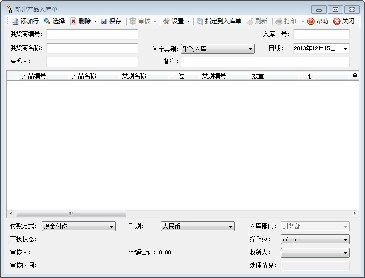Click the 产品编号 column header
Screen dimensions: 365x278
(44, 76)
